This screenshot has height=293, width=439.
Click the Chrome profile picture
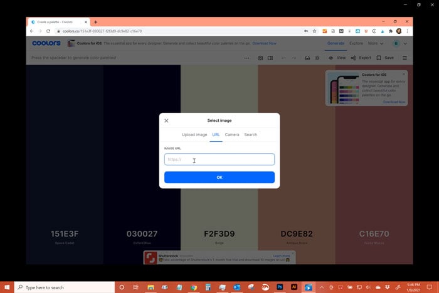pos(399,31)
